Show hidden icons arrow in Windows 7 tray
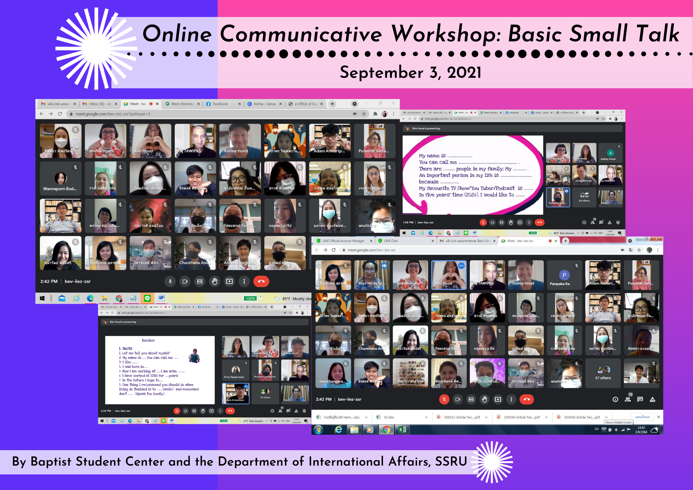693x490 pixels. (x=604, y=429)
